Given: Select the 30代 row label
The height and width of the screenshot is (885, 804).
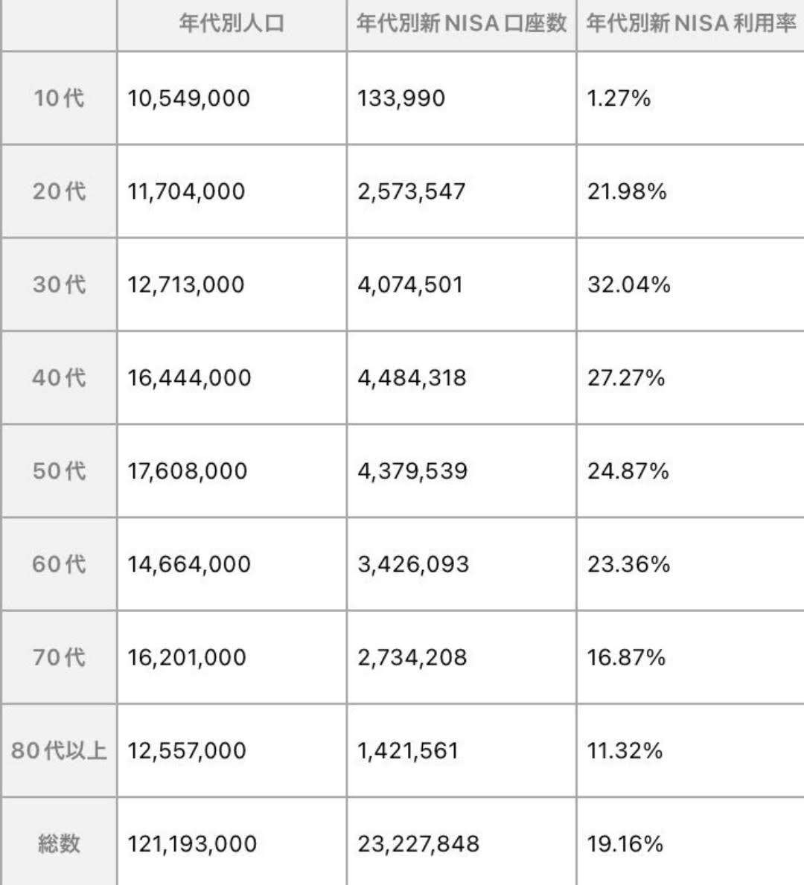Looking at the screenshot, I should (x=59, y=284).
